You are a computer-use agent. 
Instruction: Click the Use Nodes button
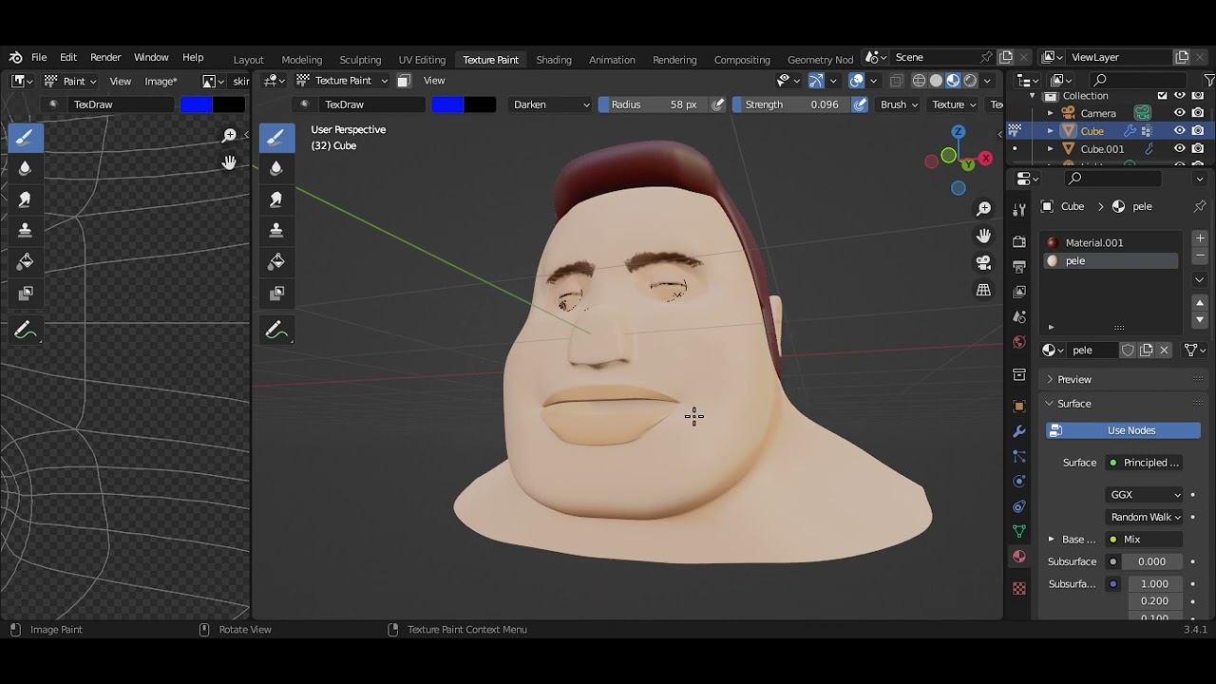tap(1123, 430)
